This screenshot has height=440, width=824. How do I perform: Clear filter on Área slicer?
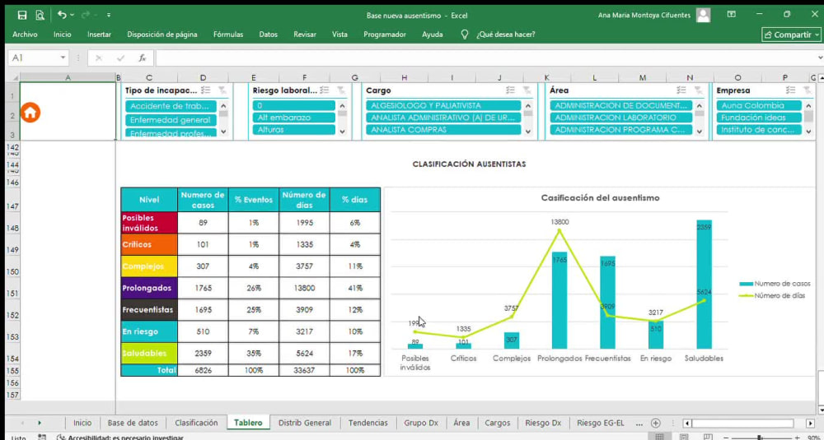(698, 90)
